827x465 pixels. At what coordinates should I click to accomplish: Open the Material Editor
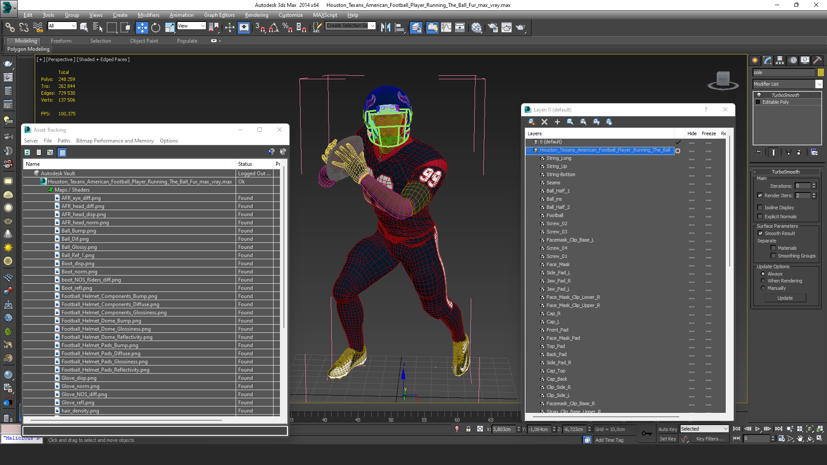tap(476, 28)
